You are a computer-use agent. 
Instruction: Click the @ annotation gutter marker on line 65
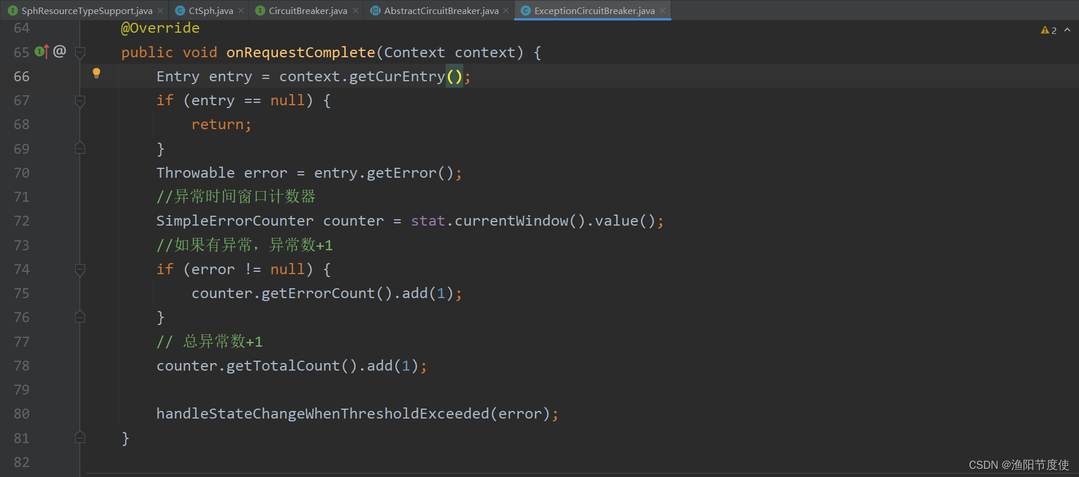point(60,51)
